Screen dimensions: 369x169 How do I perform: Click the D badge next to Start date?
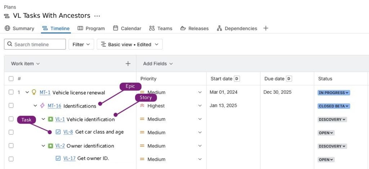pyautogui.click(x=237, y=79)
